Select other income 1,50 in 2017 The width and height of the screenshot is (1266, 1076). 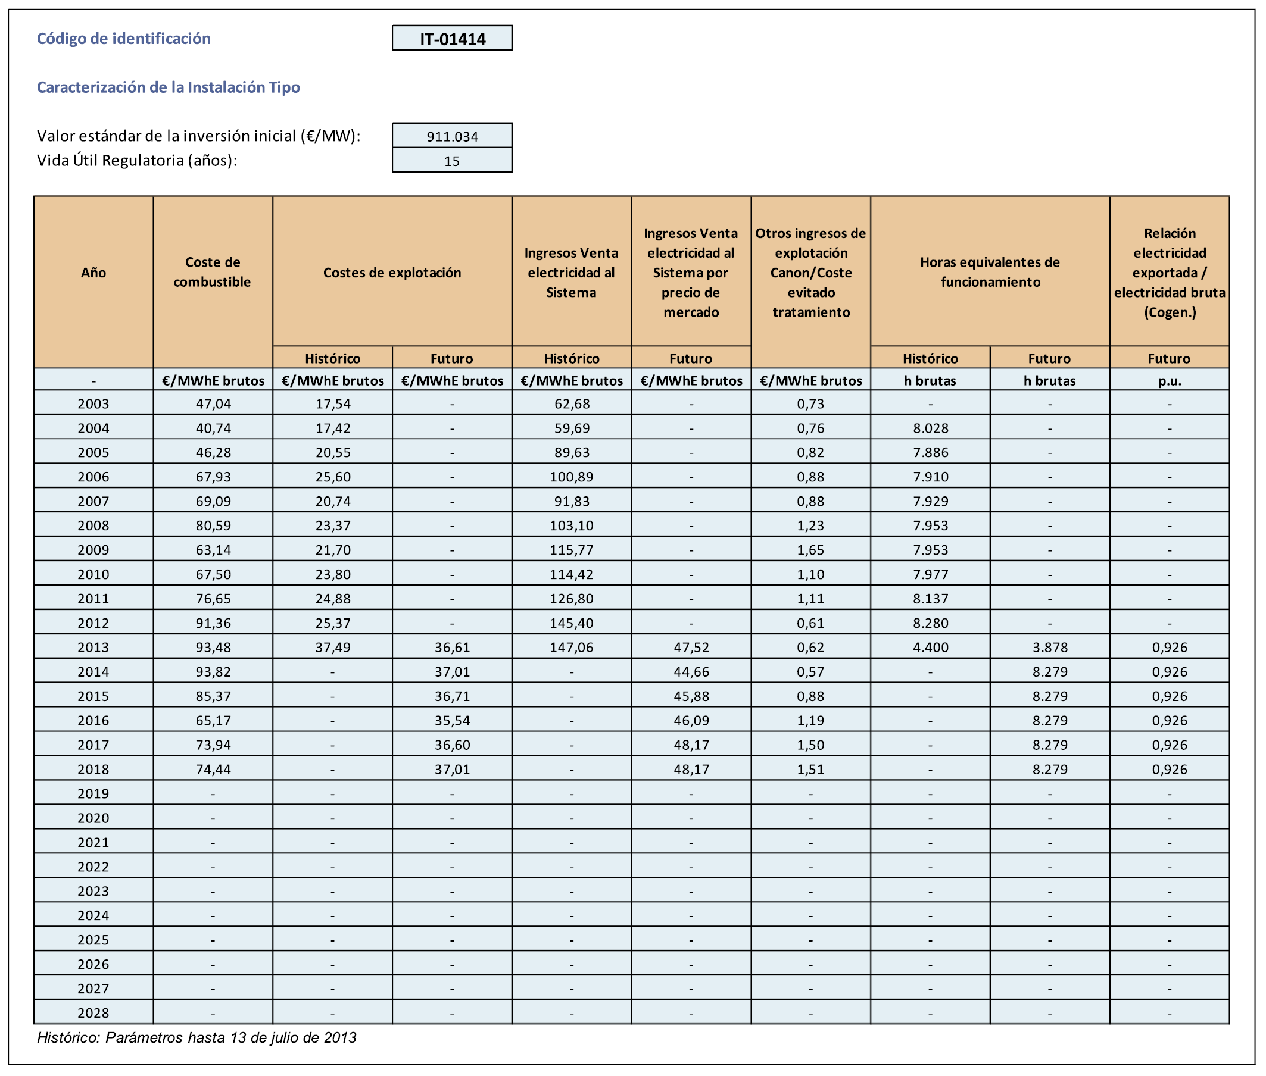point(810,745)
